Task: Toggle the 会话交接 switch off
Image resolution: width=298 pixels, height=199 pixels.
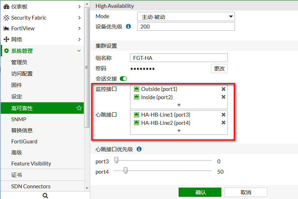Action: tap(123, 78)
